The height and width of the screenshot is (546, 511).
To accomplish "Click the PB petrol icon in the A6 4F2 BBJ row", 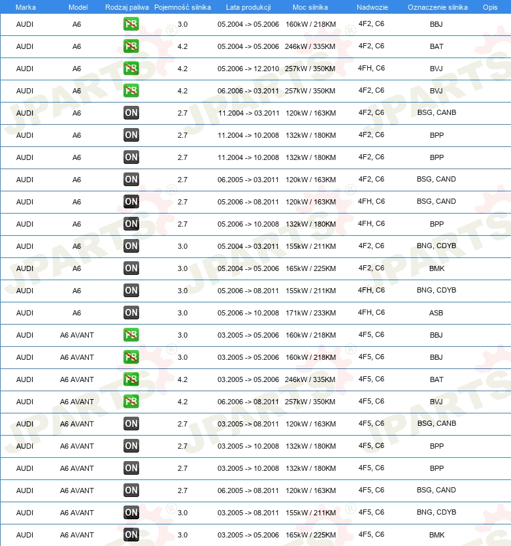I will coord(131,24).
